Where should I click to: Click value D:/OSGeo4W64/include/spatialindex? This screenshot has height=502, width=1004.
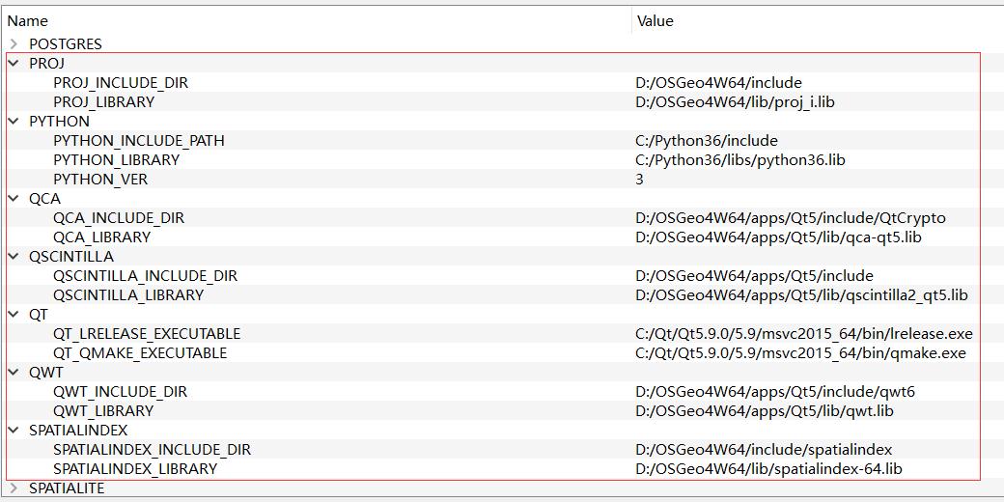[764, 450]
